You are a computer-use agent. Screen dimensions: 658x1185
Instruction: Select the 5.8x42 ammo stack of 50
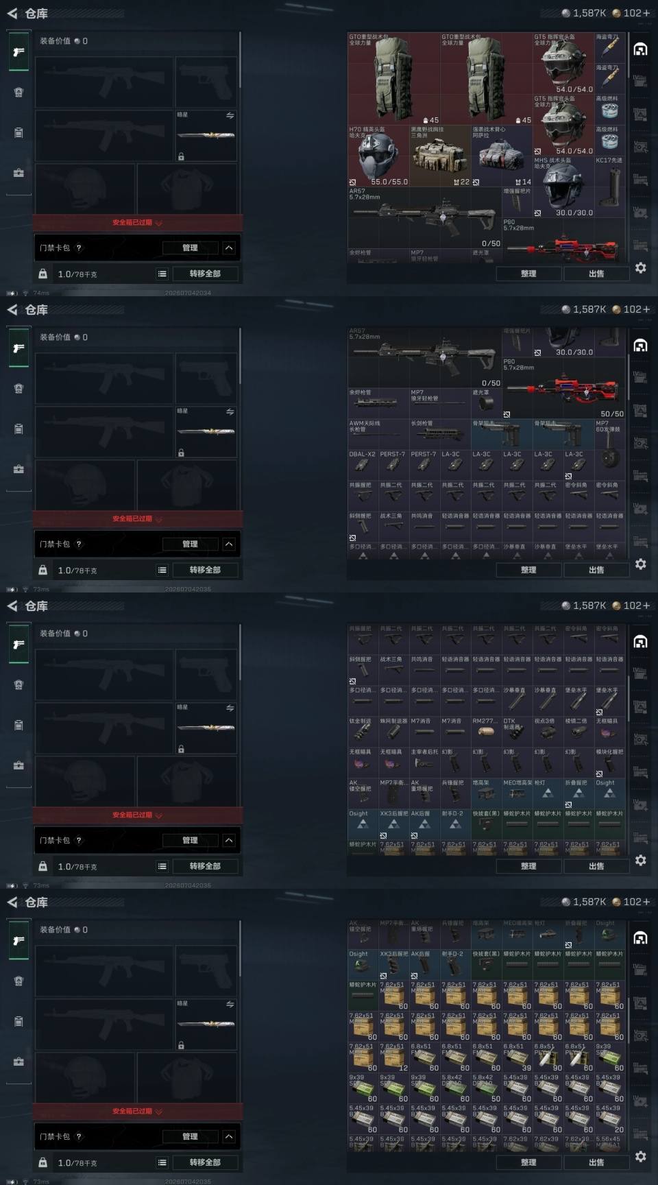[x=486, y=1088]
